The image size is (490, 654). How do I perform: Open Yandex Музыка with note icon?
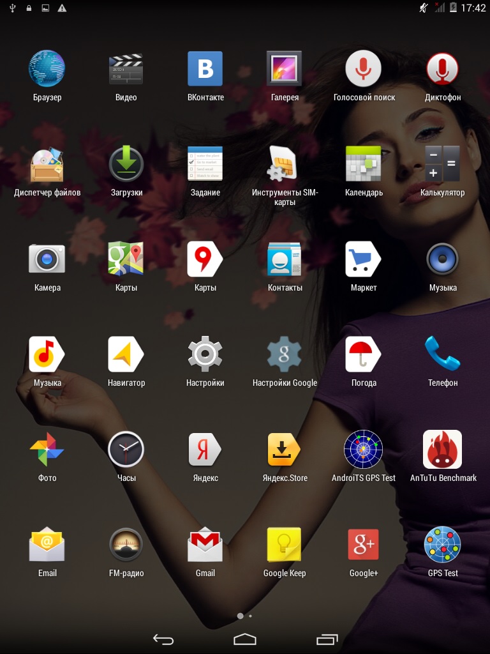(x=47, y=354)
